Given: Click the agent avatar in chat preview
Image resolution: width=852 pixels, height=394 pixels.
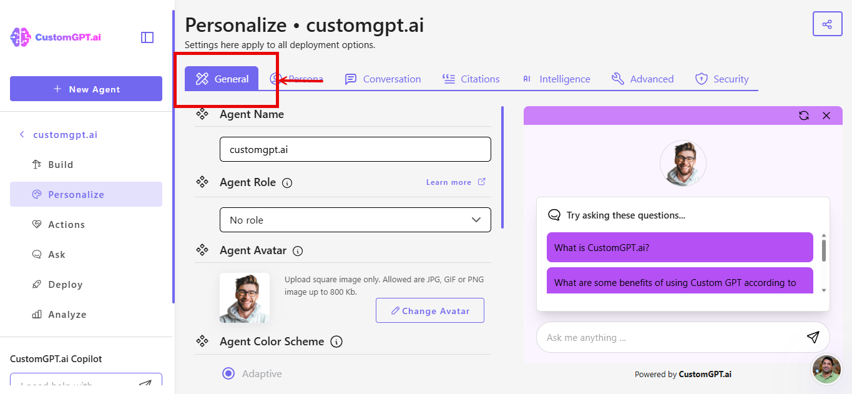Looking at the screenshot, I should 683,164.
